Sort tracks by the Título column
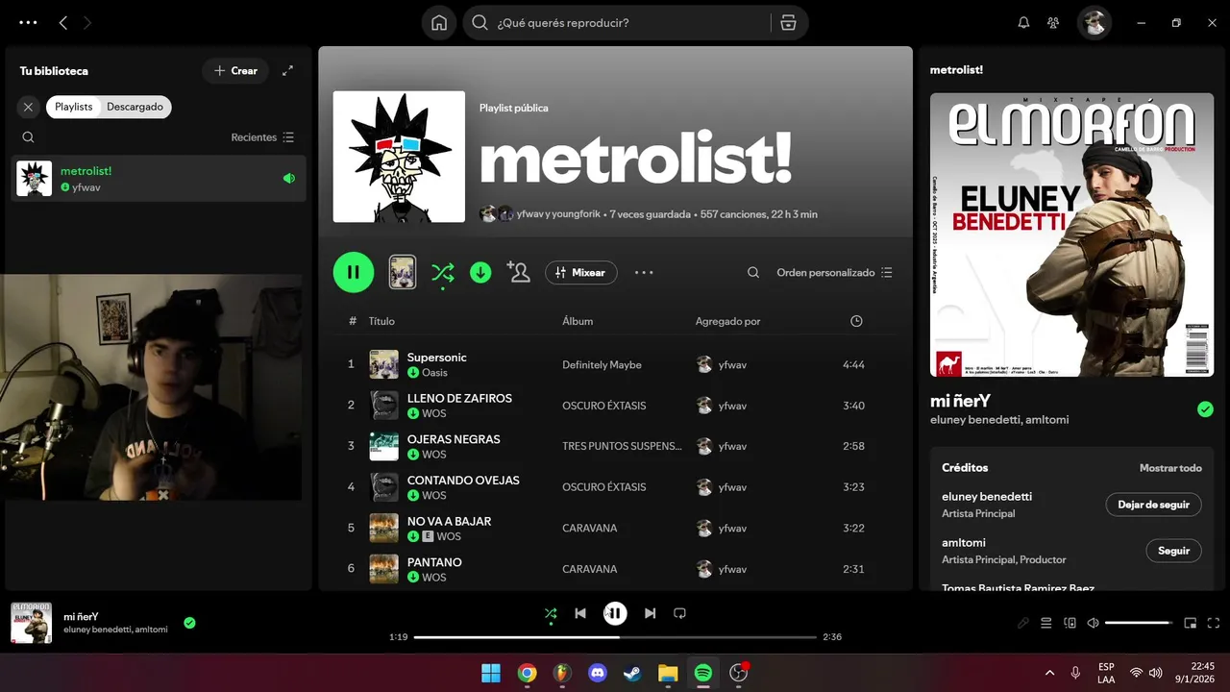 (381, 321)
